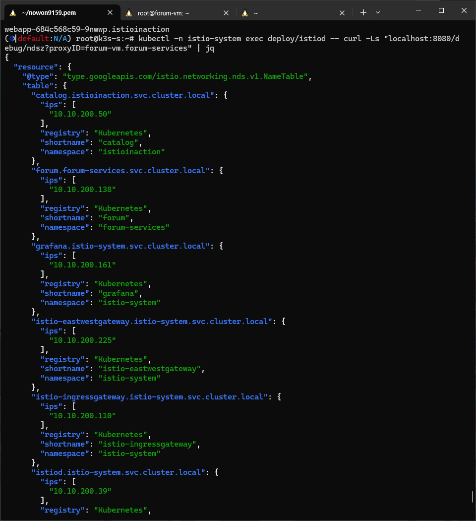The image size is (476, 521).
Task: Click the shortname value "grafana"
Action: pos(118,293)
